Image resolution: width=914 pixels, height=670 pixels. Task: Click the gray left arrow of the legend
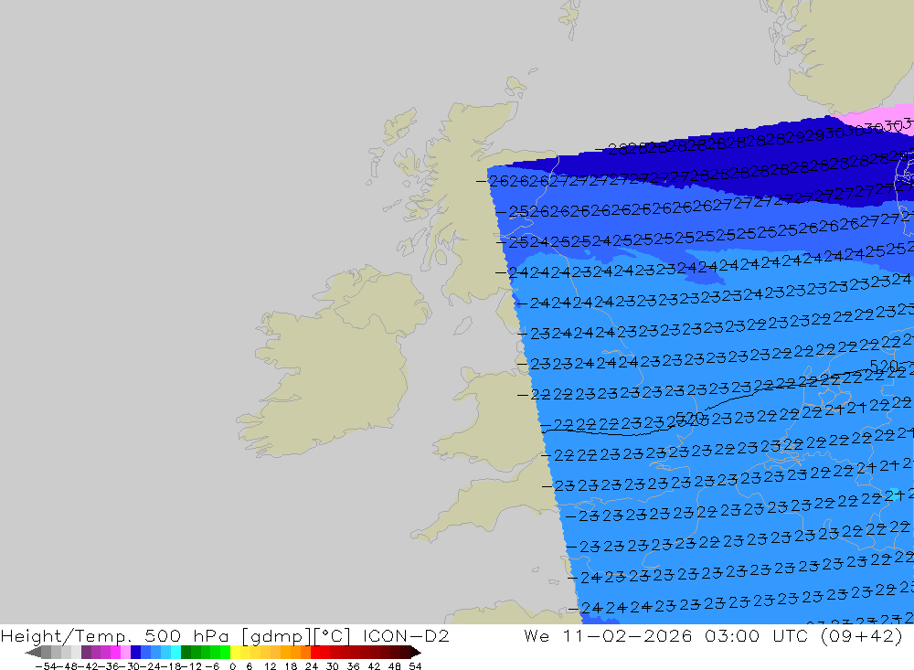pyautogui.click(x=33, y=652)
